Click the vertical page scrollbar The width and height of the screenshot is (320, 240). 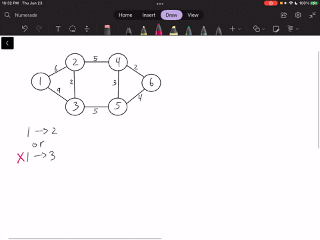pos(319,100)
